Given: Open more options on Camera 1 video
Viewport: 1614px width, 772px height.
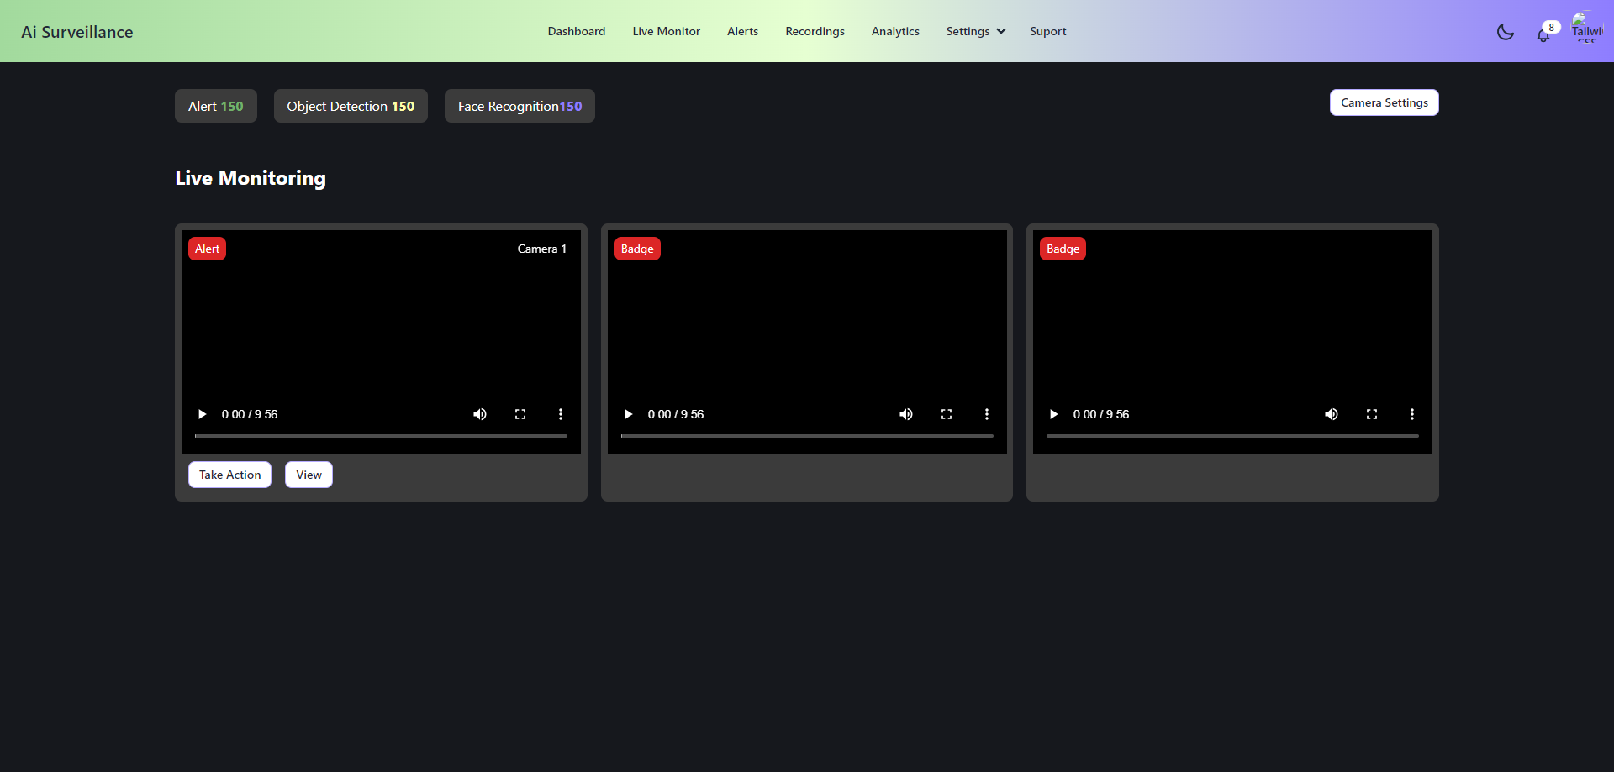Looking at the screenshot, I should point(561,414).
